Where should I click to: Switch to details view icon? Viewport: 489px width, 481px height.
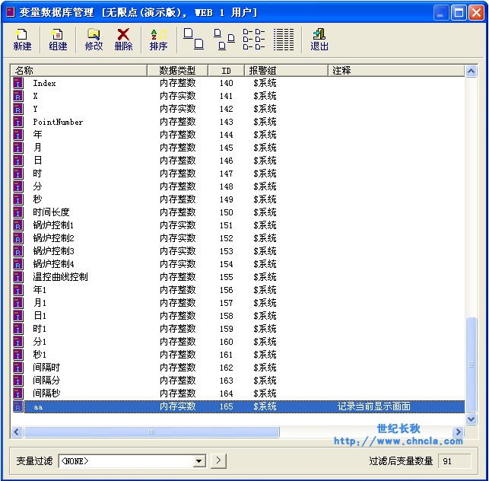pos(284,39)
